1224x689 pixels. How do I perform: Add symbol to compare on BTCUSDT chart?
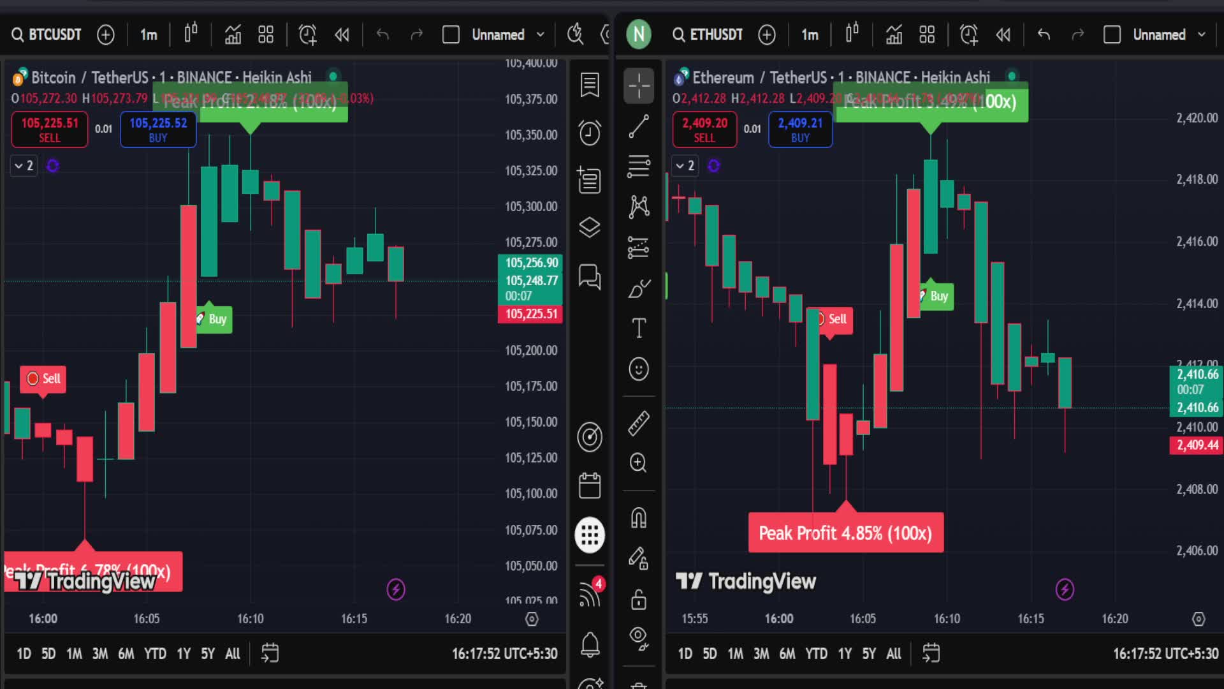click(x=106, y=34)
